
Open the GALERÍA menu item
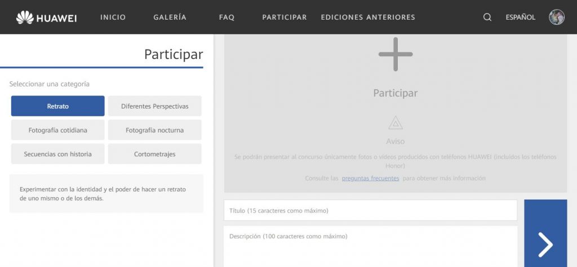pyautogui.click(x=170, y=17)
